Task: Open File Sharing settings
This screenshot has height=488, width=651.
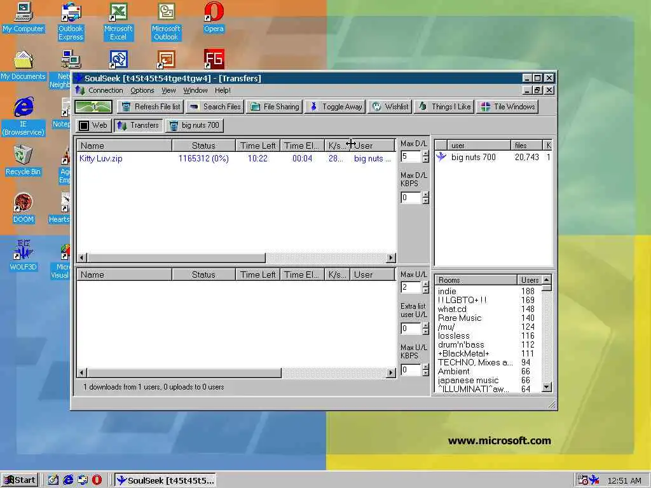Action: [275, 107]
